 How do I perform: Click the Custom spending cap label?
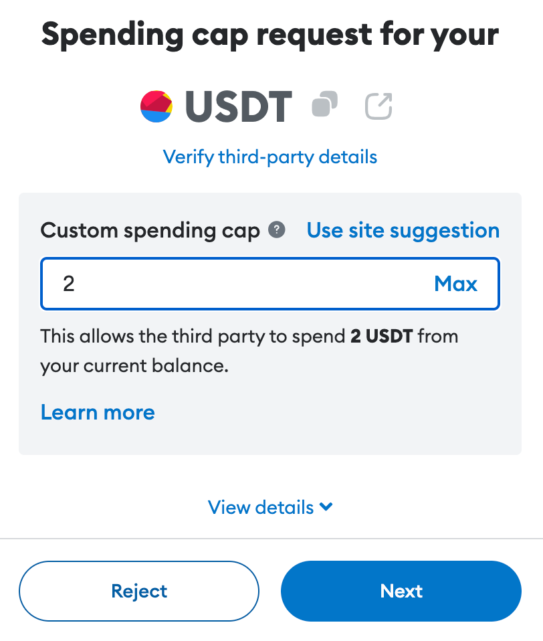[x=150, y=231]
